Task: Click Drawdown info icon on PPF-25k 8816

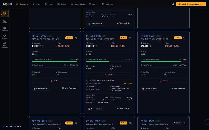Action: click(105, 59)
